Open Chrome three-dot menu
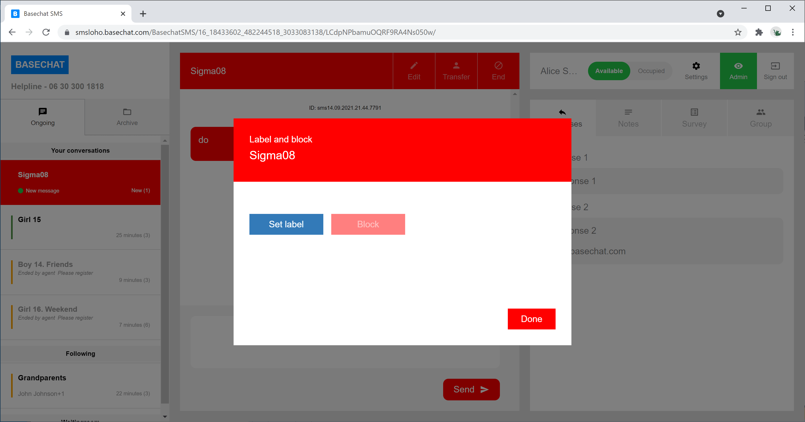Viewport: 805px width, 422px height. point(793,32)
